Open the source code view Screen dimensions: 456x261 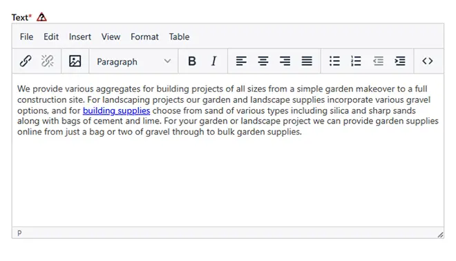(428, 61)
